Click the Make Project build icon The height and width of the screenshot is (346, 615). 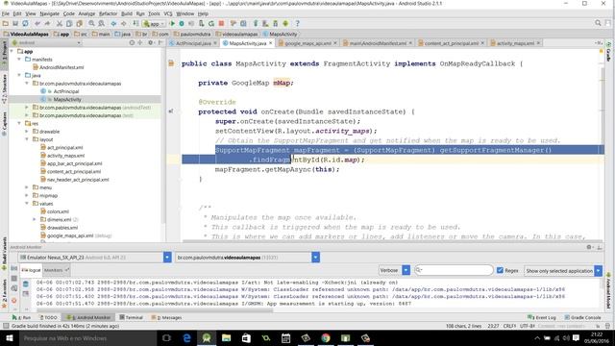tap(135, 23)
